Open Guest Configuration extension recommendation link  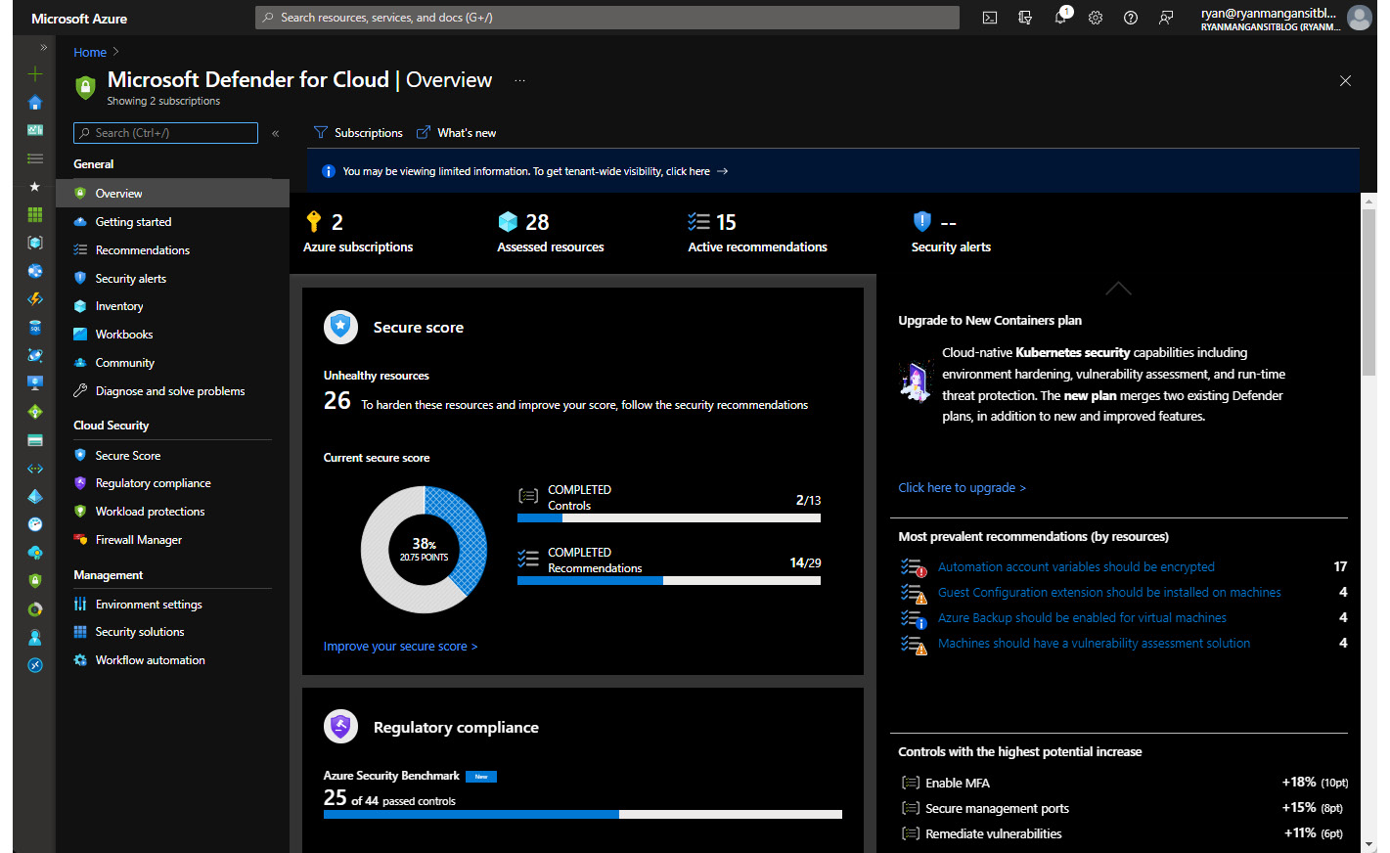pyautogui.click(x=1109, y=593)
